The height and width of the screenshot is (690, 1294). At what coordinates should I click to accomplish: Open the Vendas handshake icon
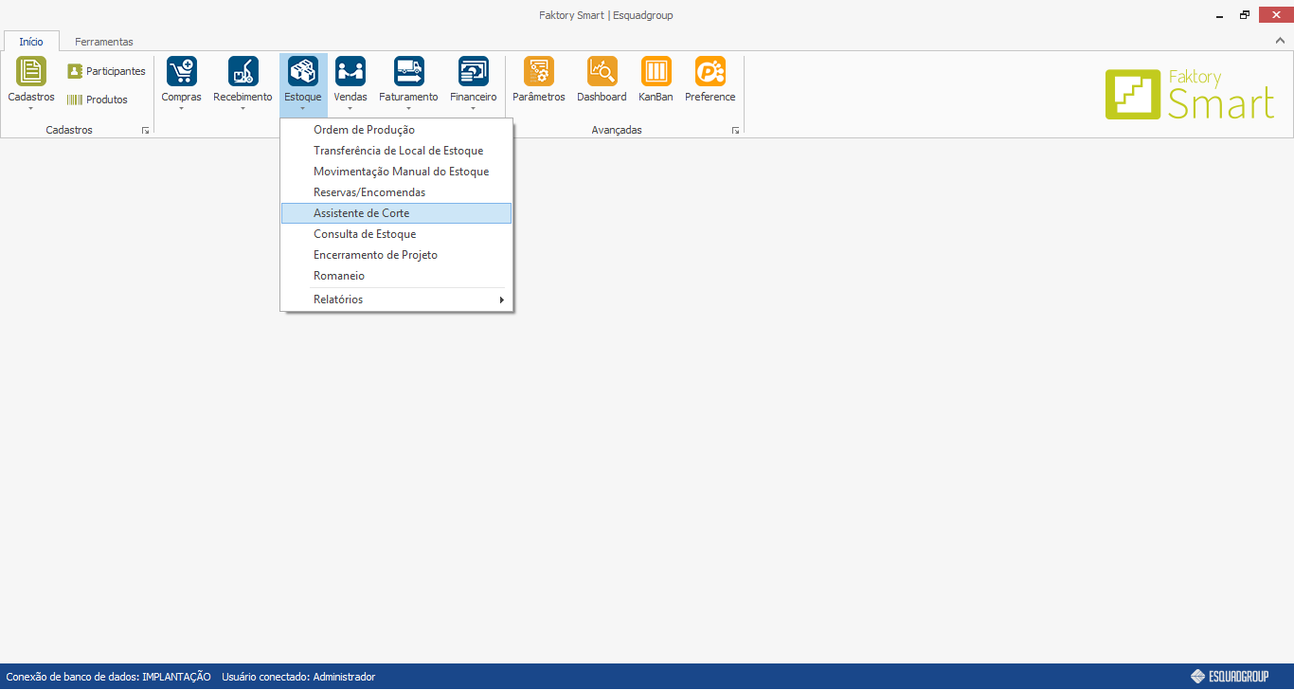350,72
